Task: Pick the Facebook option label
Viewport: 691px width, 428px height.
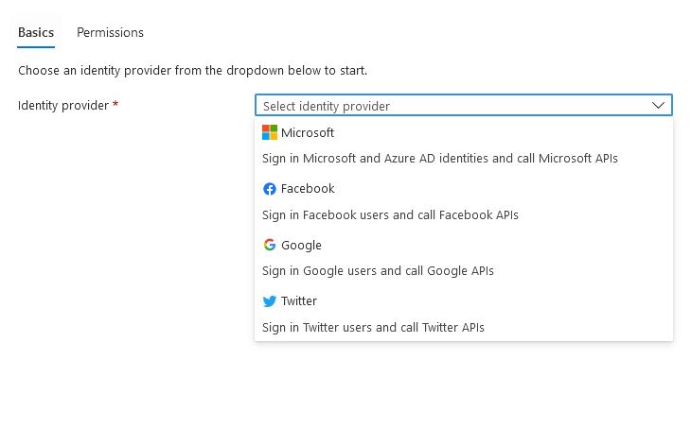Action: [x=308, y=189]
